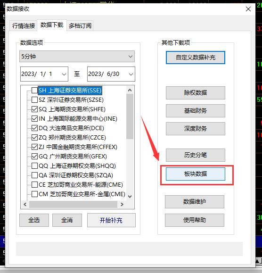
Task: Start download with 开始补充 button
Action: 111,220
